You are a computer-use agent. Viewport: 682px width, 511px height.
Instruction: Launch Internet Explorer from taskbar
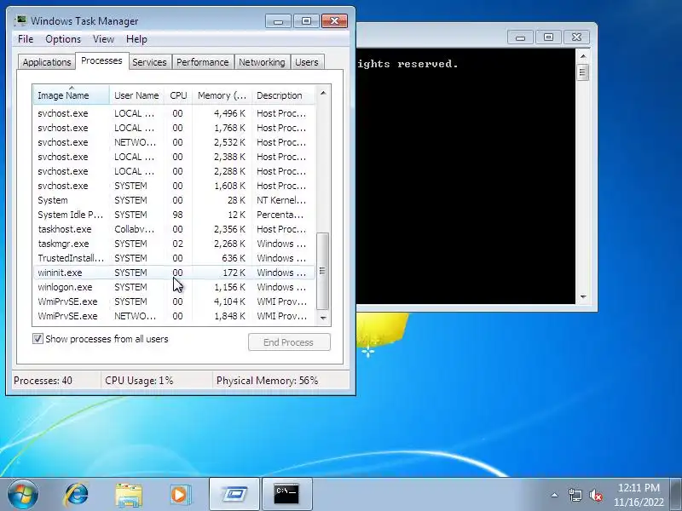coord(77,494)
